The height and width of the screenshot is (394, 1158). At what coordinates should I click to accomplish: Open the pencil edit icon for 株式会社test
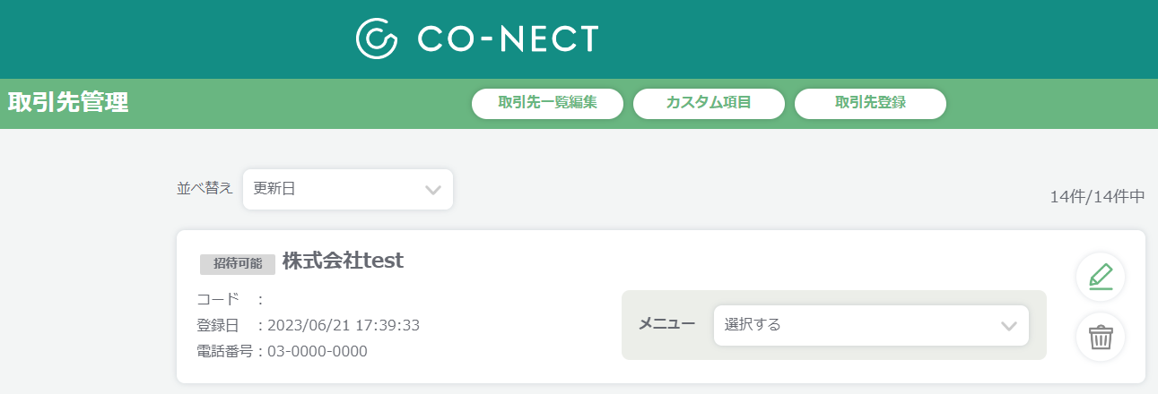[1101, 277]
